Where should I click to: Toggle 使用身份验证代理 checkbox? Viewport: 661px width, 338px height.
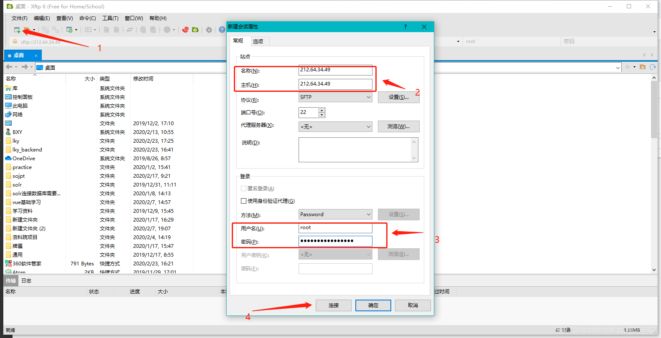point(243,201)
